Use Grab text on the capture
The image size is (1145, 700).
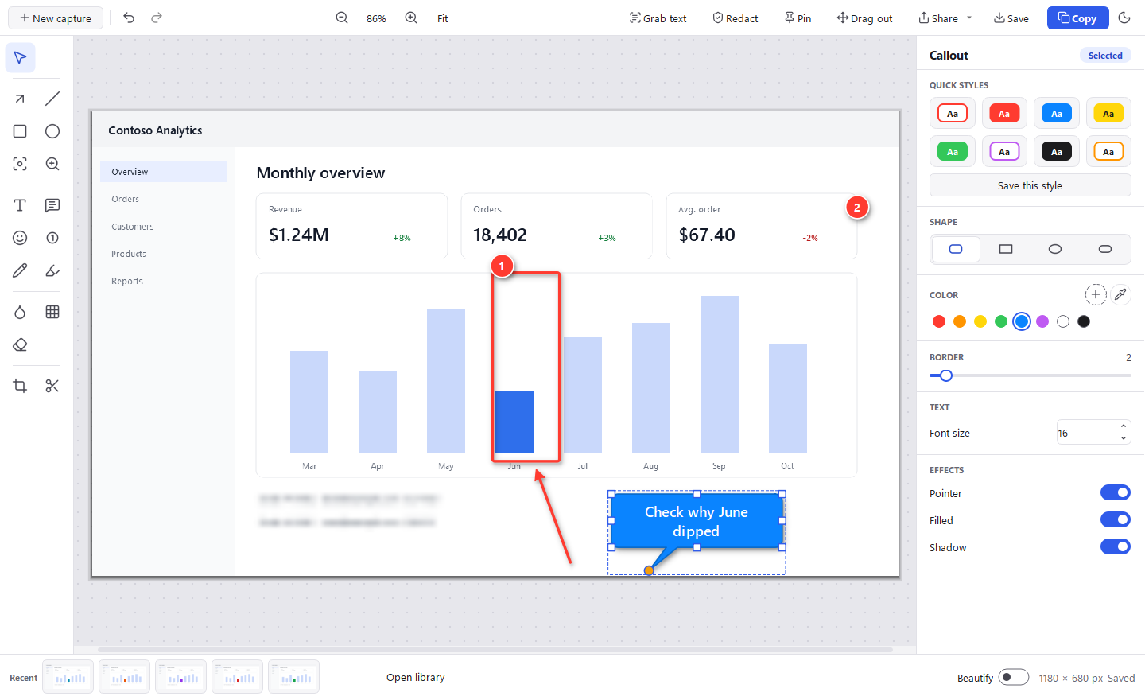658,18
